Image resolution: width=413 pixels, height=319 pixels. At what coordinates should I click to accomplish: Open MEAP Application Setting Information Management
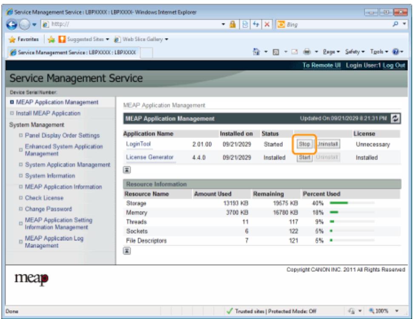pos(58,223)
